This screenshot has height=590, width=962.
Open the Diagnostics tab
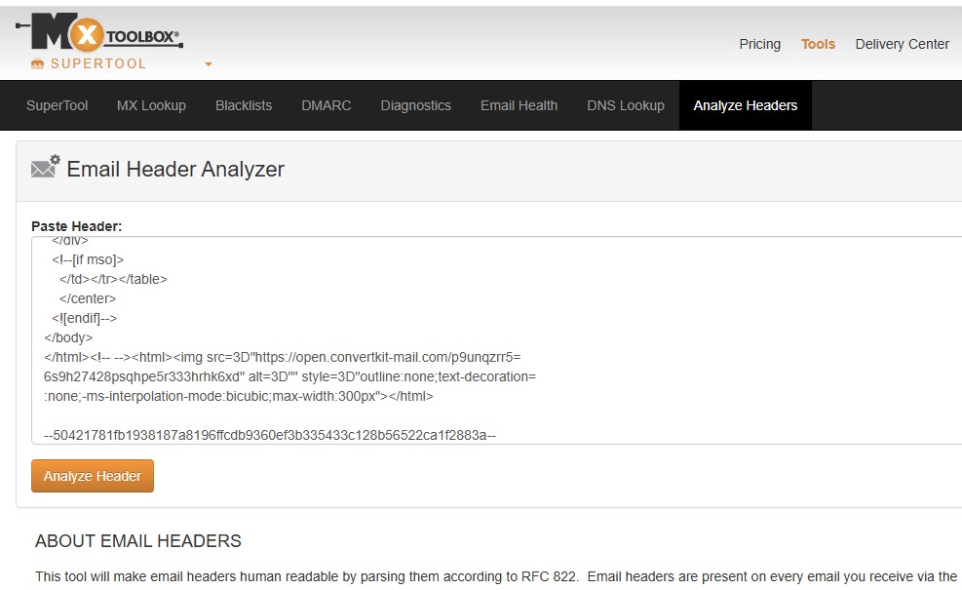point(416,105)
